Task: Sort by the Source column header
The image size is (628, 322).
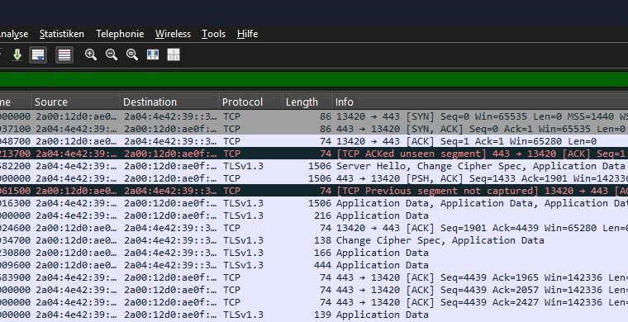Action: (x=76, y=102)
